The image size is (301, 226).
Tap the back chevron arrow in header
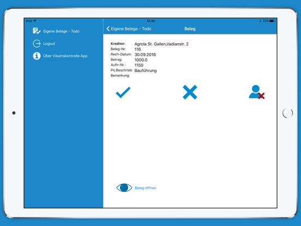pyautogui.click(x=108, y=29)
